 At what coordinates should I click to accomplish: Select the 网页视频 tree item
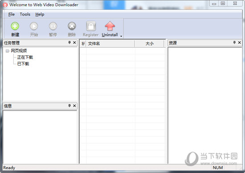click(x=19, y=51)
